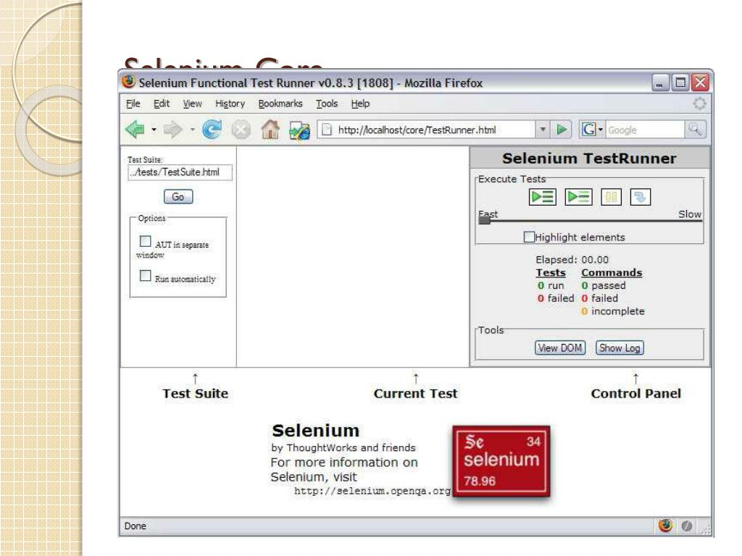Pause the test execution

coord(611,197)
